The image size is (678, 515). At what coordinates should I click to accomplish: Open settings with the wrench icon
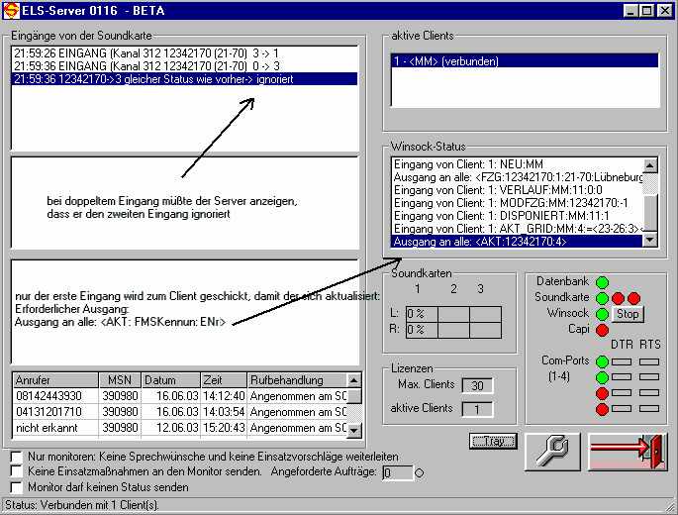pos(552,451)
